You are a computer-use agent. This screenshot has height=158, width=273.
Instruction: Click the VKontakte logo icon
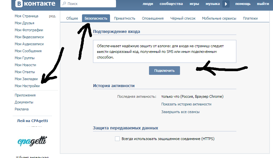tap(19, 4)
